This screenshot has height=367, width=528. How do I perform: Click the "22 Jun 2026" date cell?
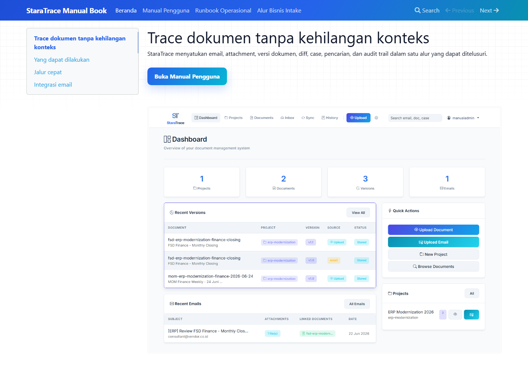tap(359, 334)
